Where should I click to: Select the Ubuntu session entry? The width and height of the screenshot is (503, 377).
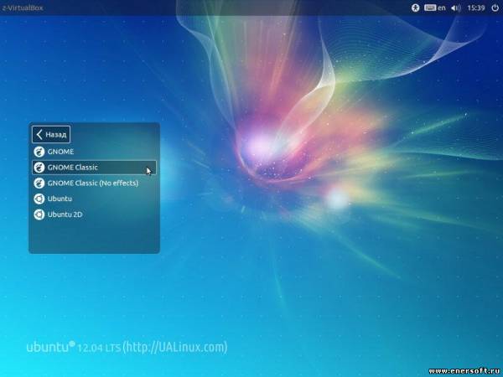point(94,199)
